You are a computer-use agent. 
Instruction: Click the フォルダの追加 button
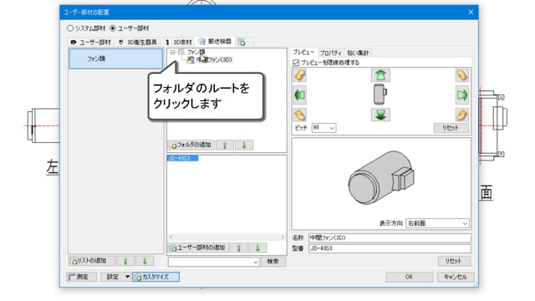point(191,145)
